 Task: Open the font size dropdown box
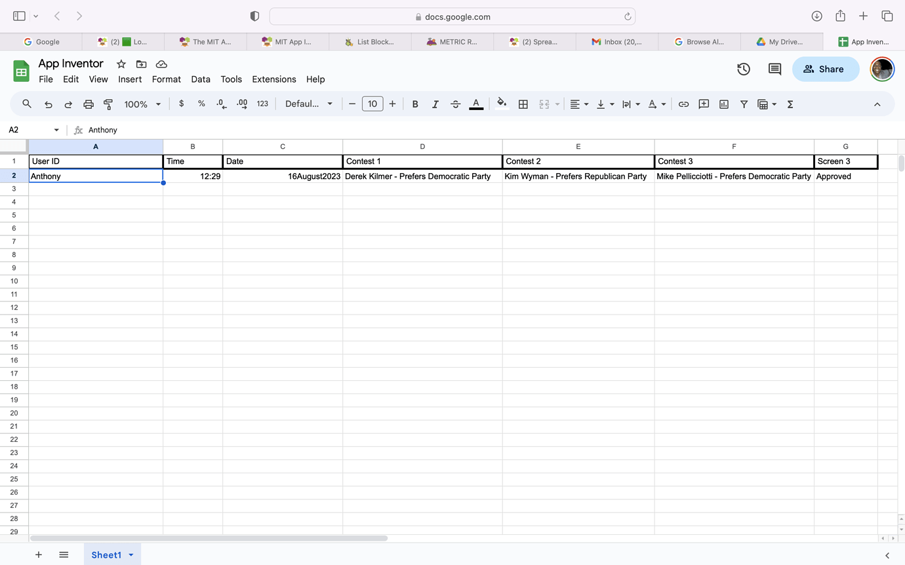372,104
